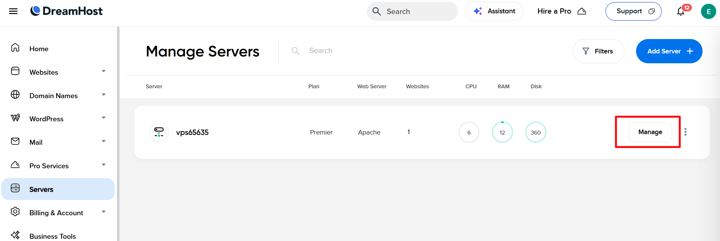Open the notifications bell
This screenshot has width=720, height=241.
(x=681, y=12)
